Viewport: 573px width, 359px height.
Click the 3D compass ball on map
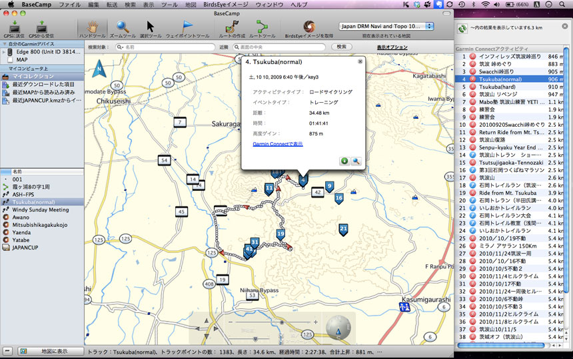coord(338,328)
